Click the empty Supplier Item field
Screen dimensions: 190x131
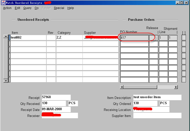point(157,115)
